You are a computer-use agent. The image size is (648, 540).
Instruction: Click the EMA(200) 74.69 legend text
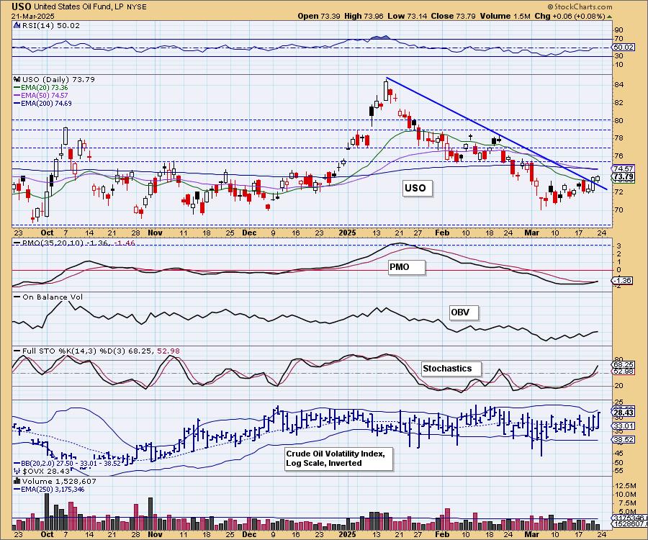click(46, 103)
